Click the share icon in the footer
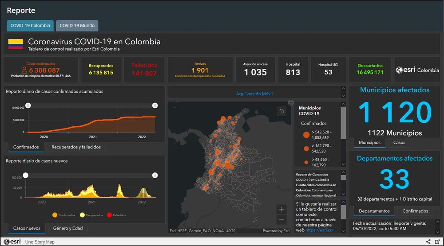This screenshot has height=246, width=444. [x=428, y=242]
